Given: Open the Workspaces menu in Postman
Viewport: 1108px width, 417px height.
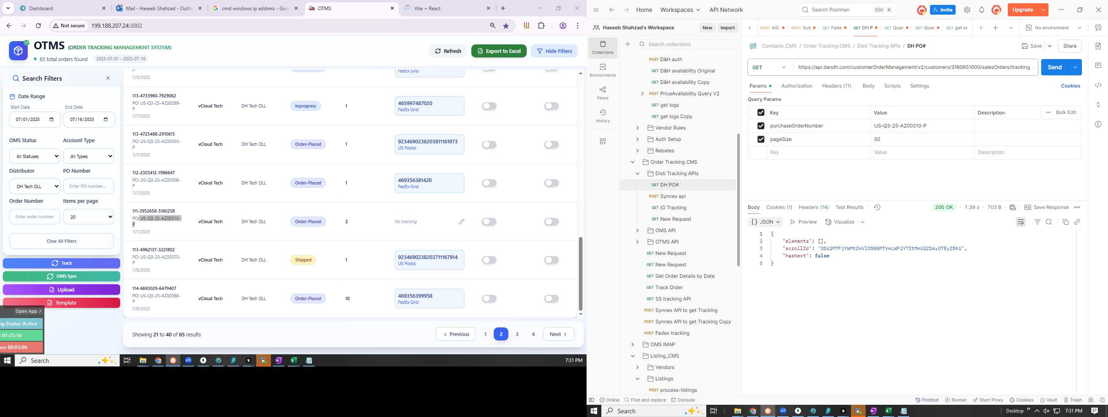Looking at the screenshot, I should pyautogui.click(x=679, y=9).
